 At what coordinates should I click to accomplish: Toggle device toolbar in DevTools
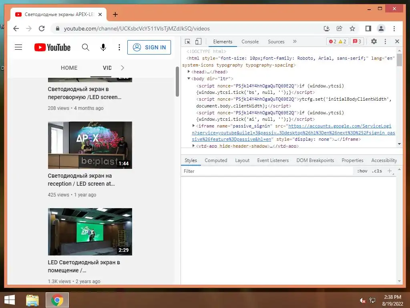(199, 41)
